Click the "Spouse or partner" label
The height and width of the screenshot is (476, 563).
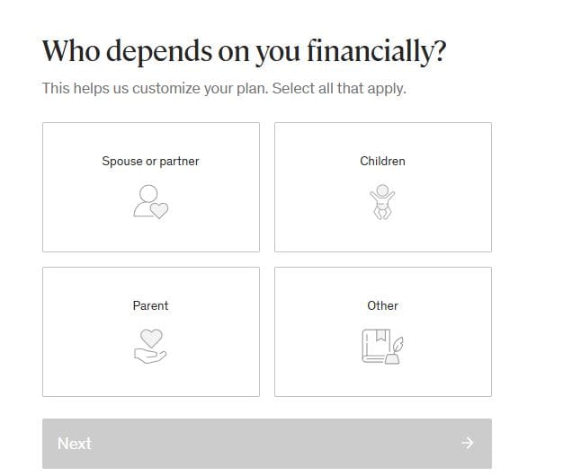(150, 162)
